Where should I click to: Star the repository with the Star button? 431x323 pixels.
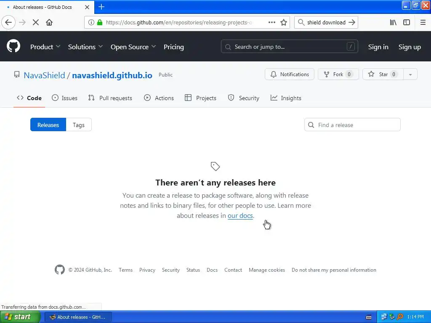[383, 74]
